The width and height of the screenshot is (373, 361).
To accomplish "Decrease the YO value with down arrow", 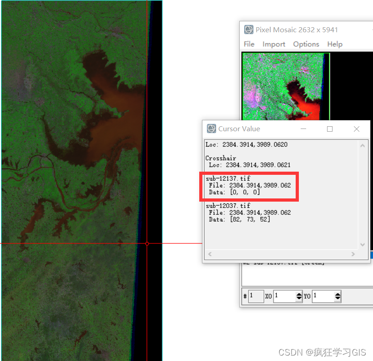I will (x=338, y=298).
